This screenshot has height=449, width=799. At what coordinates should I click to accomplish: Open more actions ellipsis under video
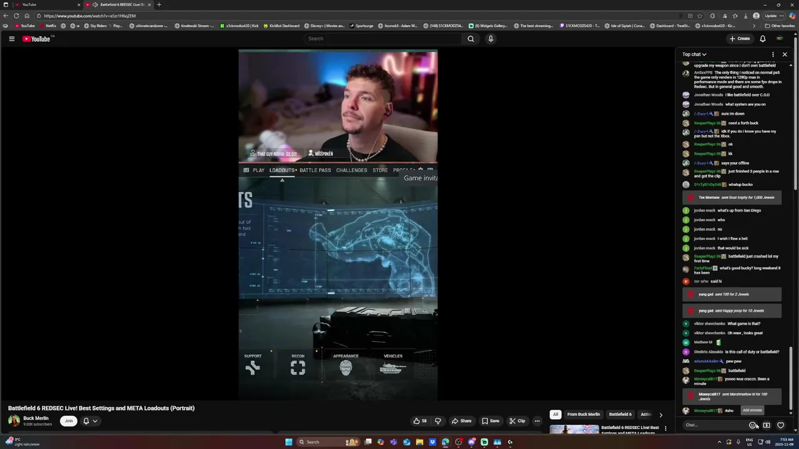click(x=537, y=421)
